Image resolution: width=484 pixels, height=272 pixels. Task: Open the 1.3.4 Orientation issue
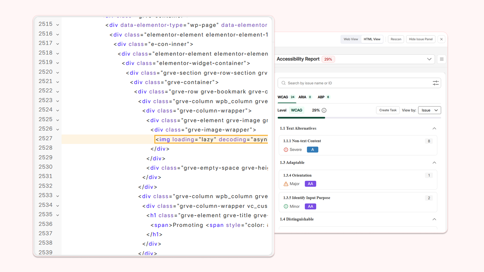(358, 180)
